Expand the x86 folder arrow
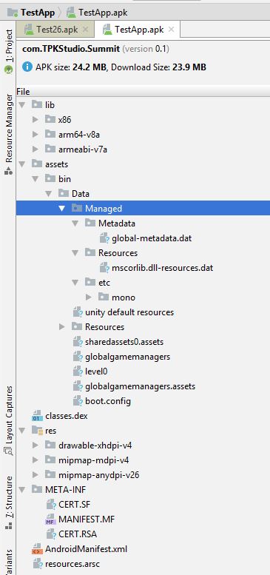270x575 pixels. click(36, 120)
